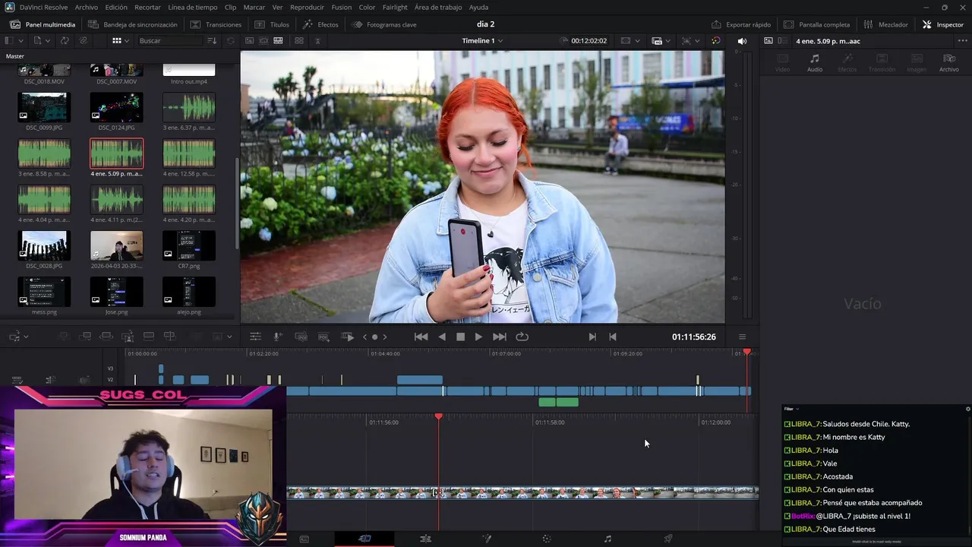Image resolution: width=972 pixels, height=547 pixels.
Task: Select DSC_0124.JPG thumbnail
Action: [116, 108]
